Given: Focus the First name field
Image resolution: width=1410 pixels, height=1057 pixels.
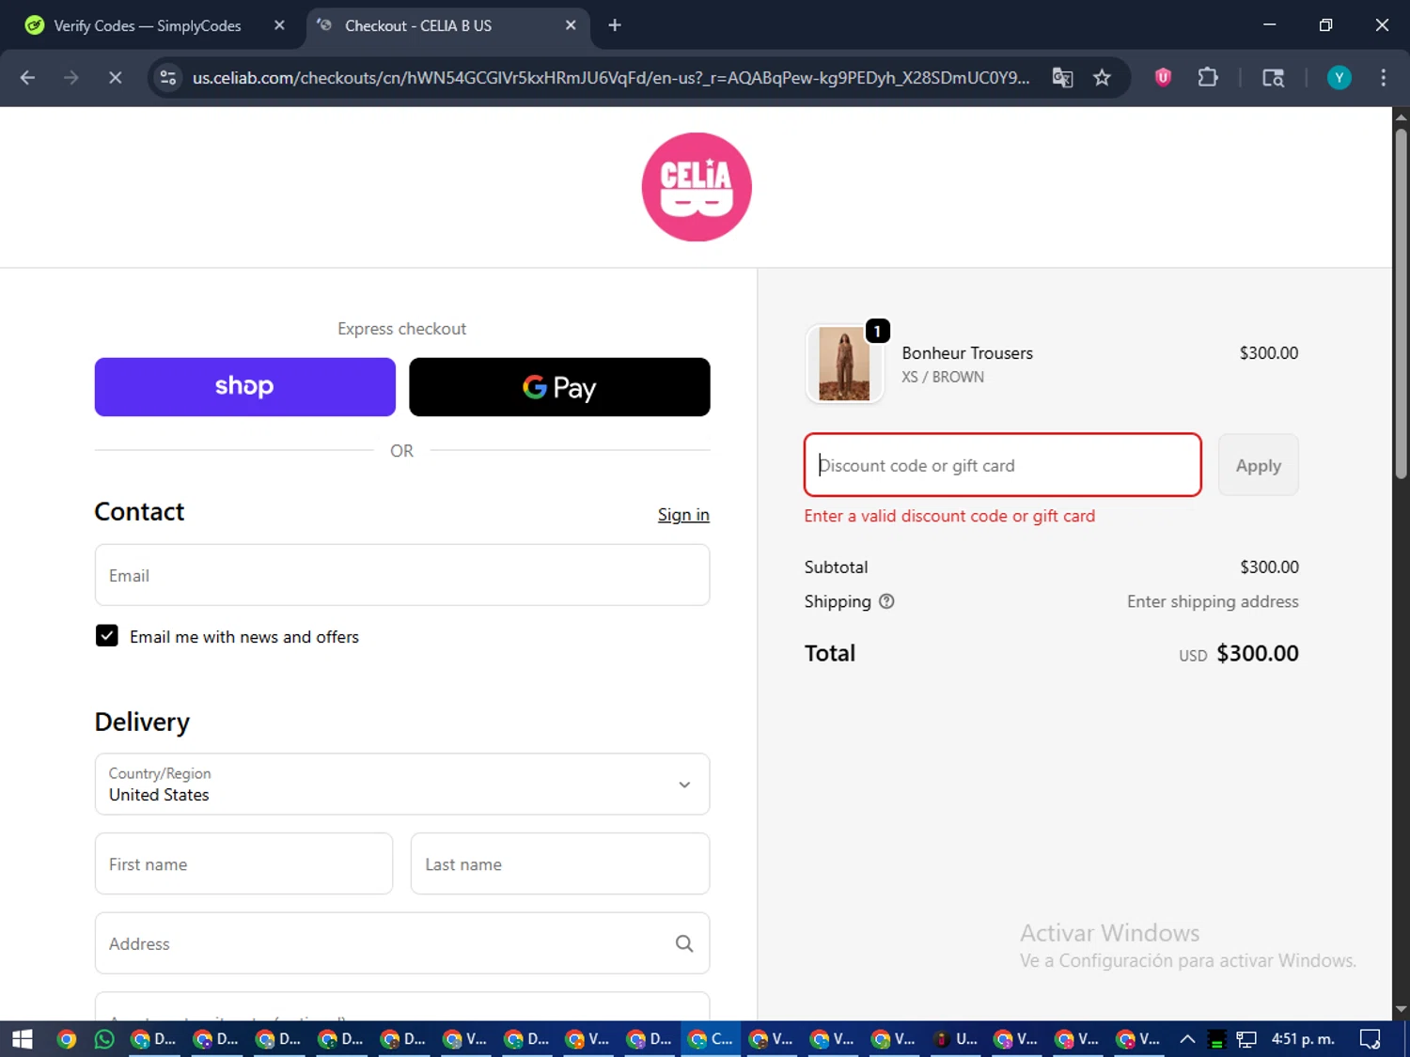Looking at the screenshot, I should tap(243, 863).
